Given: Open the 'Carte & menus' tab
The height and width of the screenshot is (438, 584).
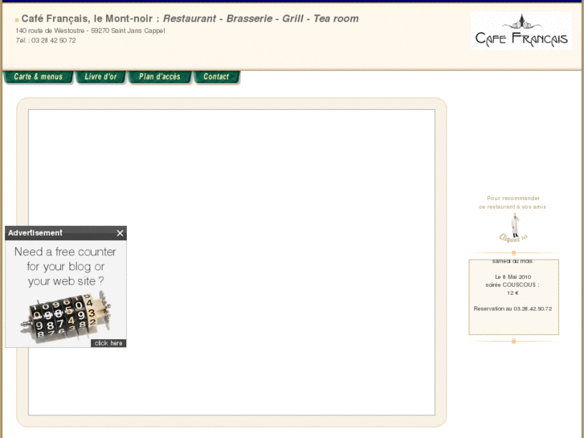Looking at the screenshot, I should coord(38,77).
